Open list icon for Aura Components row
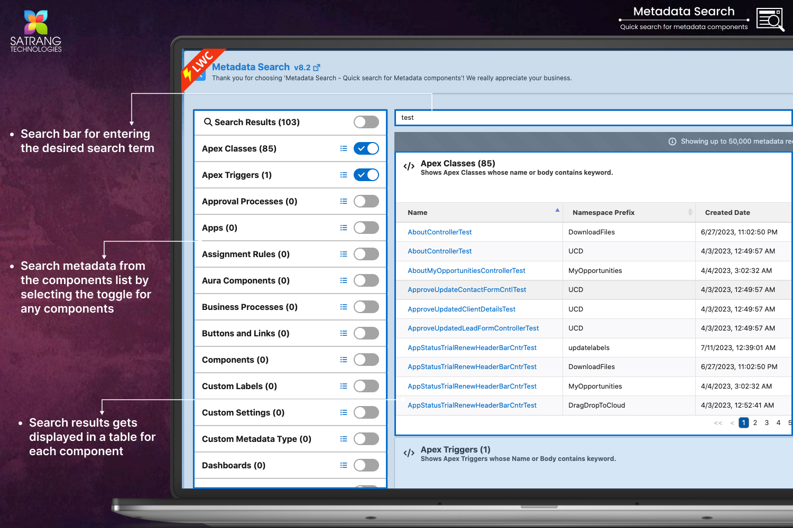This screenshot has height=528, width=793. click(344, 280)
